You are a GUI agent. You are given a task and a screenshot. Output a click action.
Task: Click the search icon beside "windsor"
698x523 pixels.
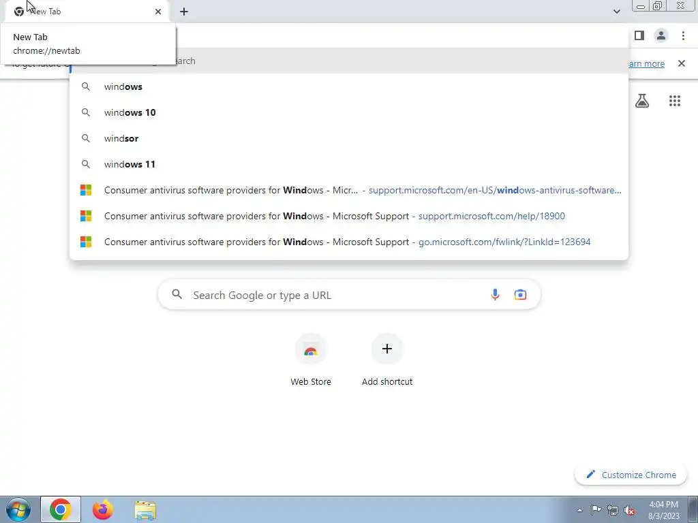86,138
